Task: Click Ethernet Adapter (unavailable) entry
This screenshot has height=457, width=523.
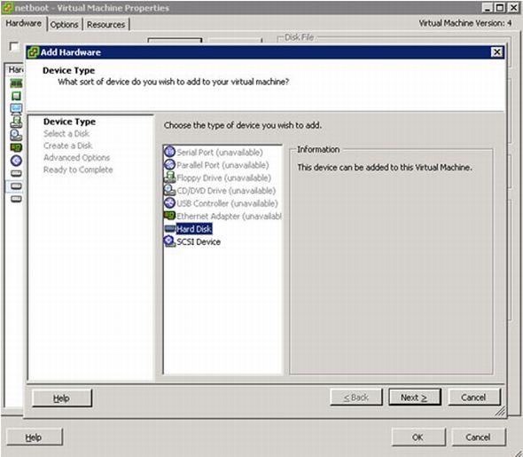Action: point(229,217)
